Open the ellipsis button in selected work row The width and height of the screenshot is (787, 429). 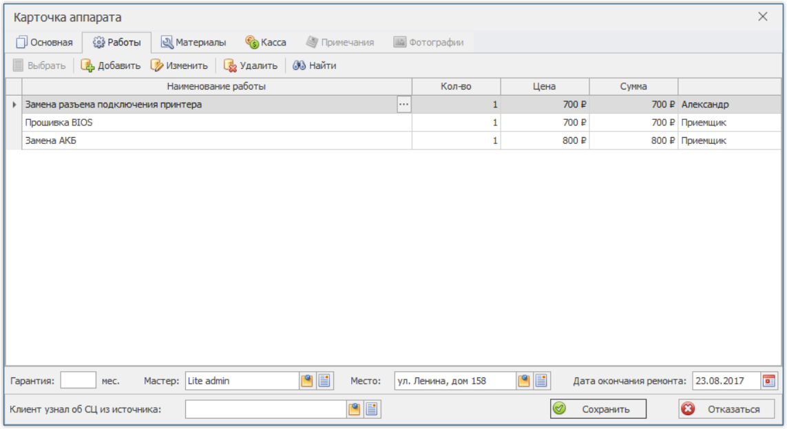coord(403,105)
